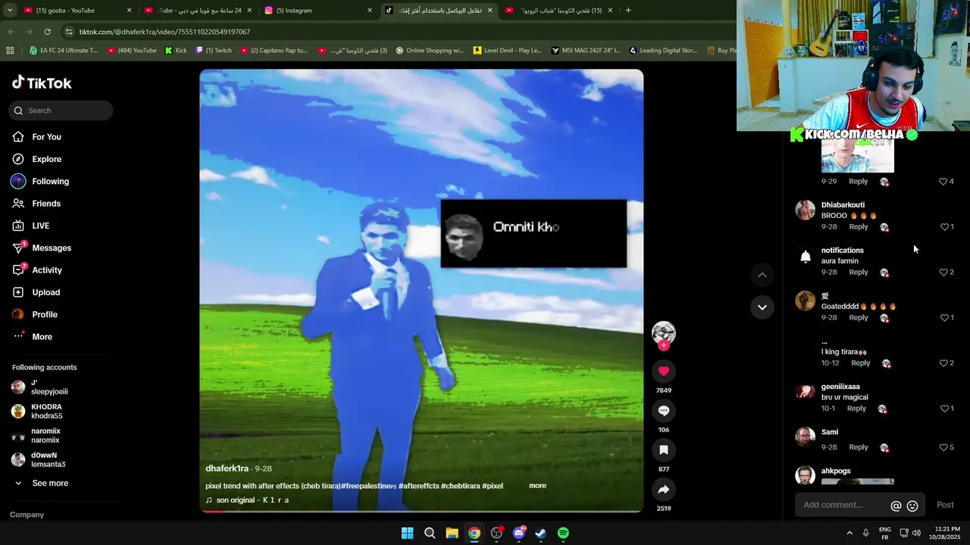970x545 pixels.
Task: Open Dhiabarkouti's profile avatar
Action: tap(805, 210)
